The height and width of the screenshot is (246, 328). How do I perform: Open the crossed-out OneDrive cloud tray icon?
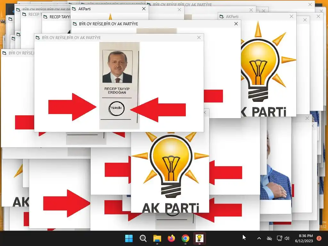269,238
